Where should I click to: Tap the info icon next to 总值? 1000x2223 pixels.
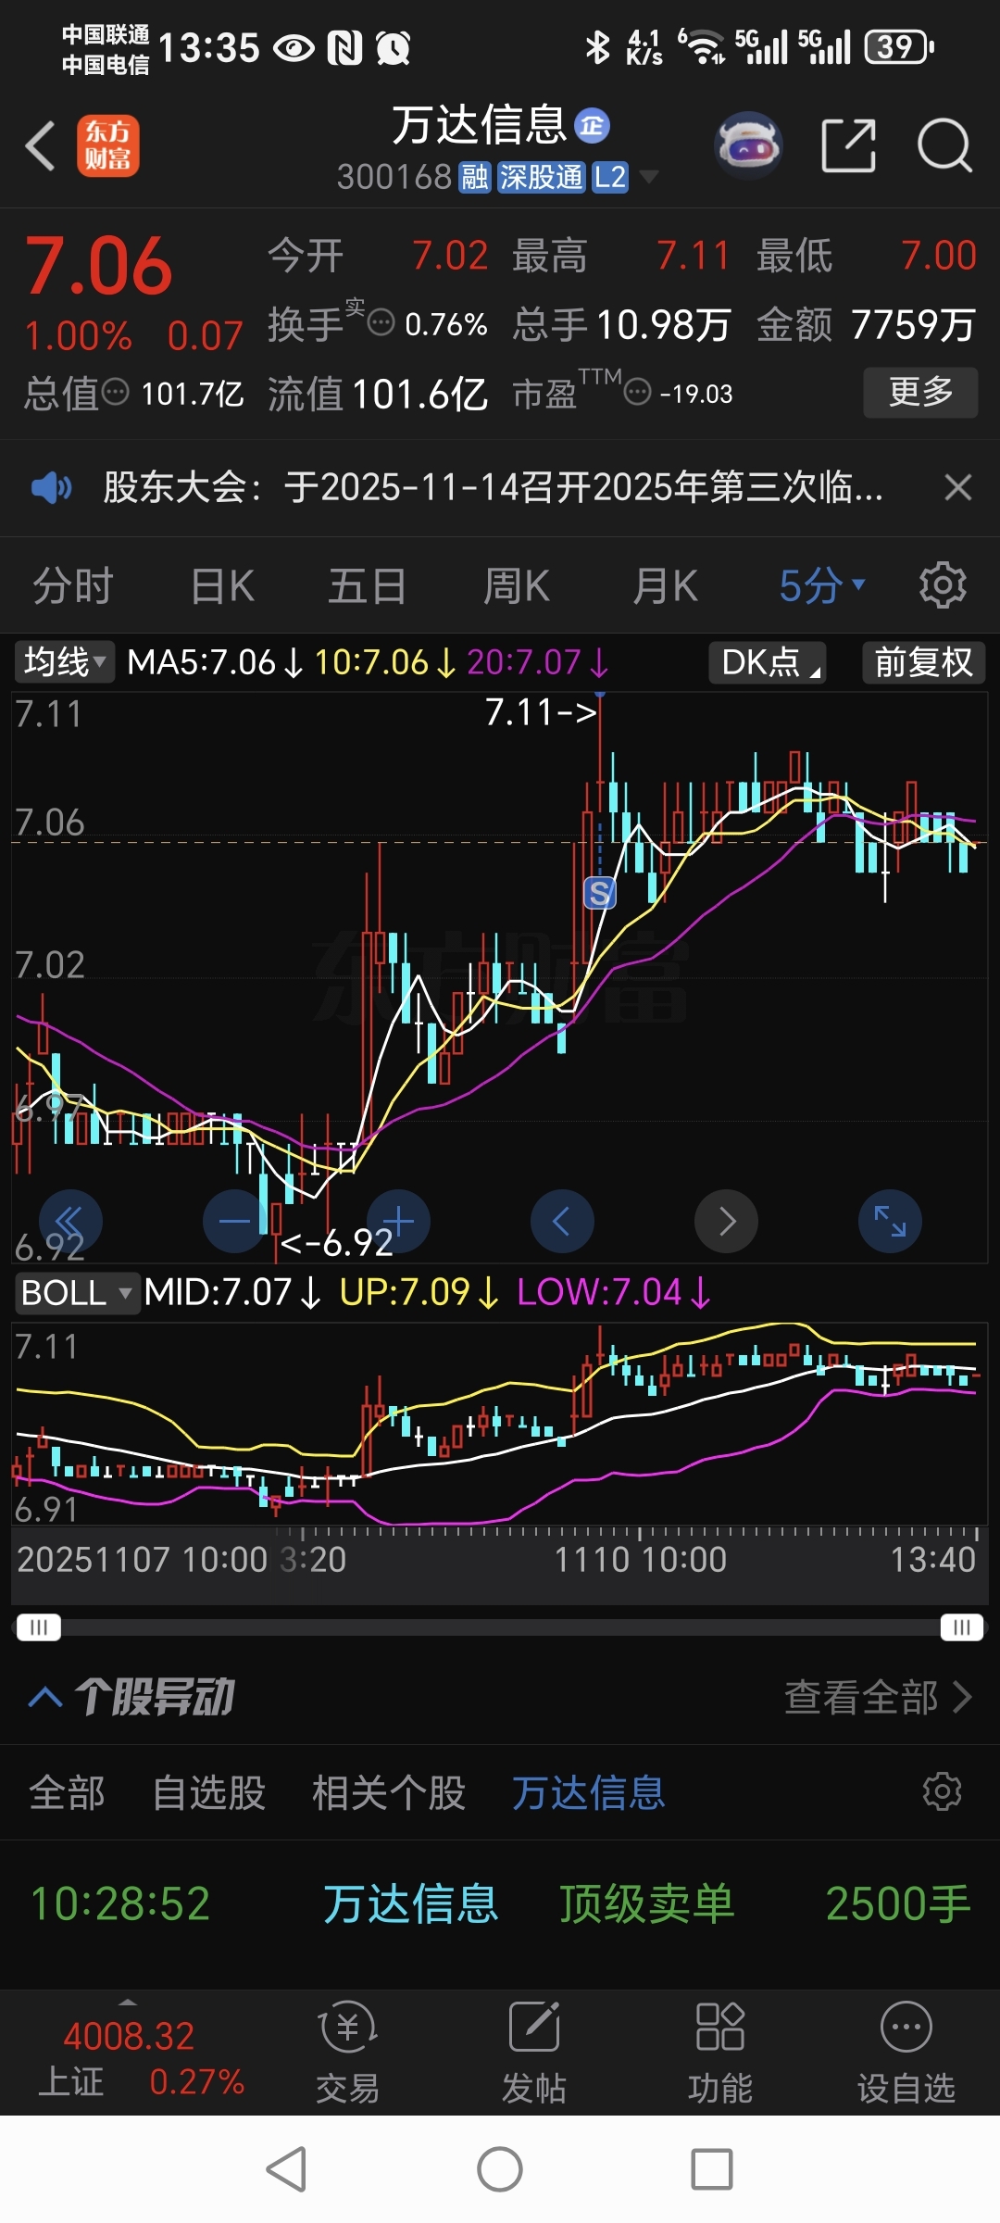tap(115, 393)
